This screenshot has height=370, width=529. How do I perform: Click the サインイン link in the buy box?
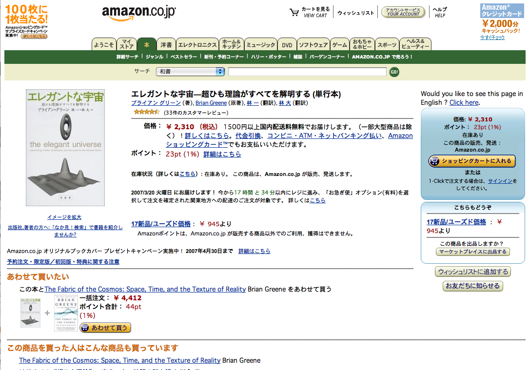(500, 181)
